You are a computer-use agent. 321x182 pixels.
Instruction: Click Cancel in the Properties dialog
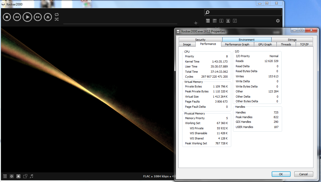click(x=303, y=174)
